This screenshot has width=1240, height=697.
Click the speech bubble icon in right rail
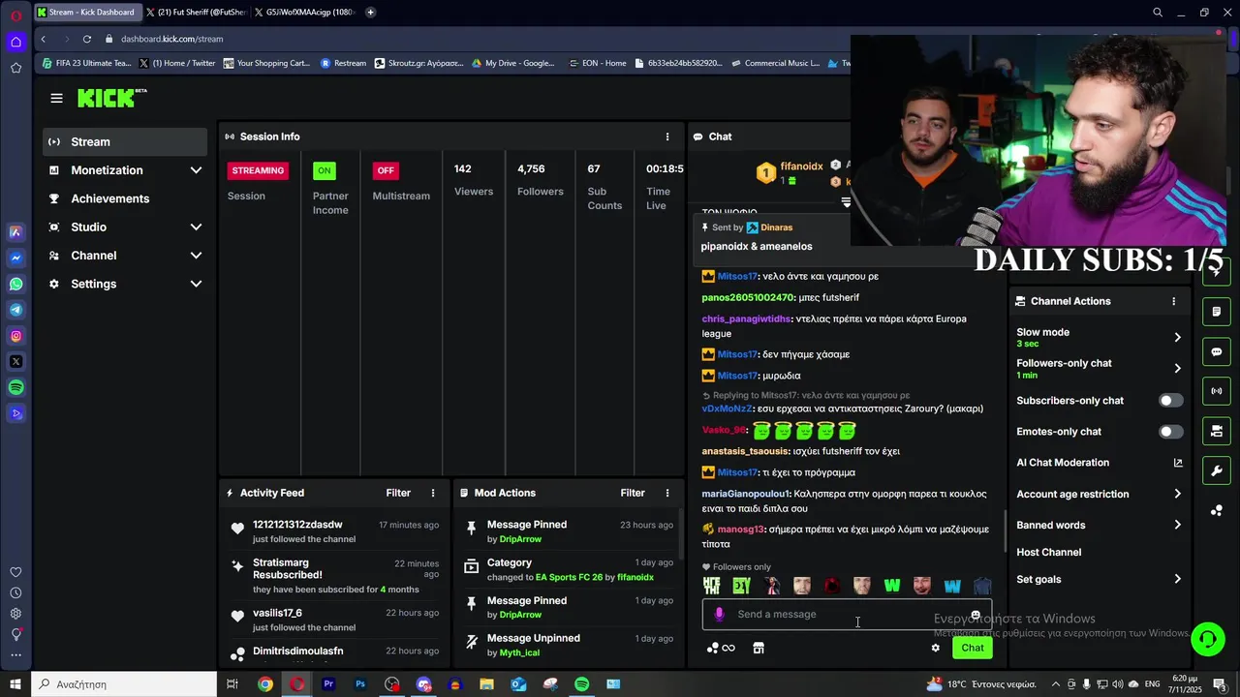[1217, 351]
